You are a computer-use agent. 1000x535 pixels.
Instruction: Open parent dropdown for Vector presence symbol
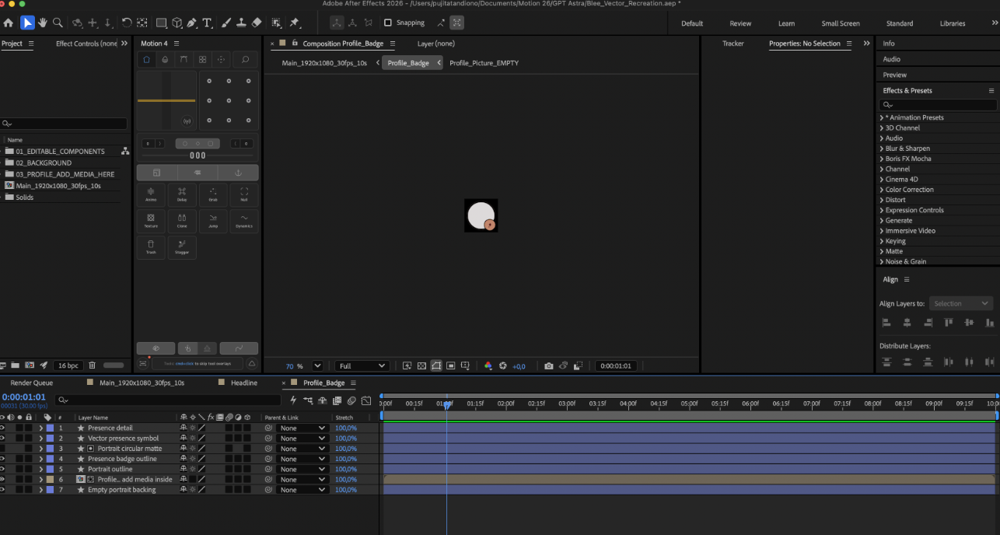point(302,438)
